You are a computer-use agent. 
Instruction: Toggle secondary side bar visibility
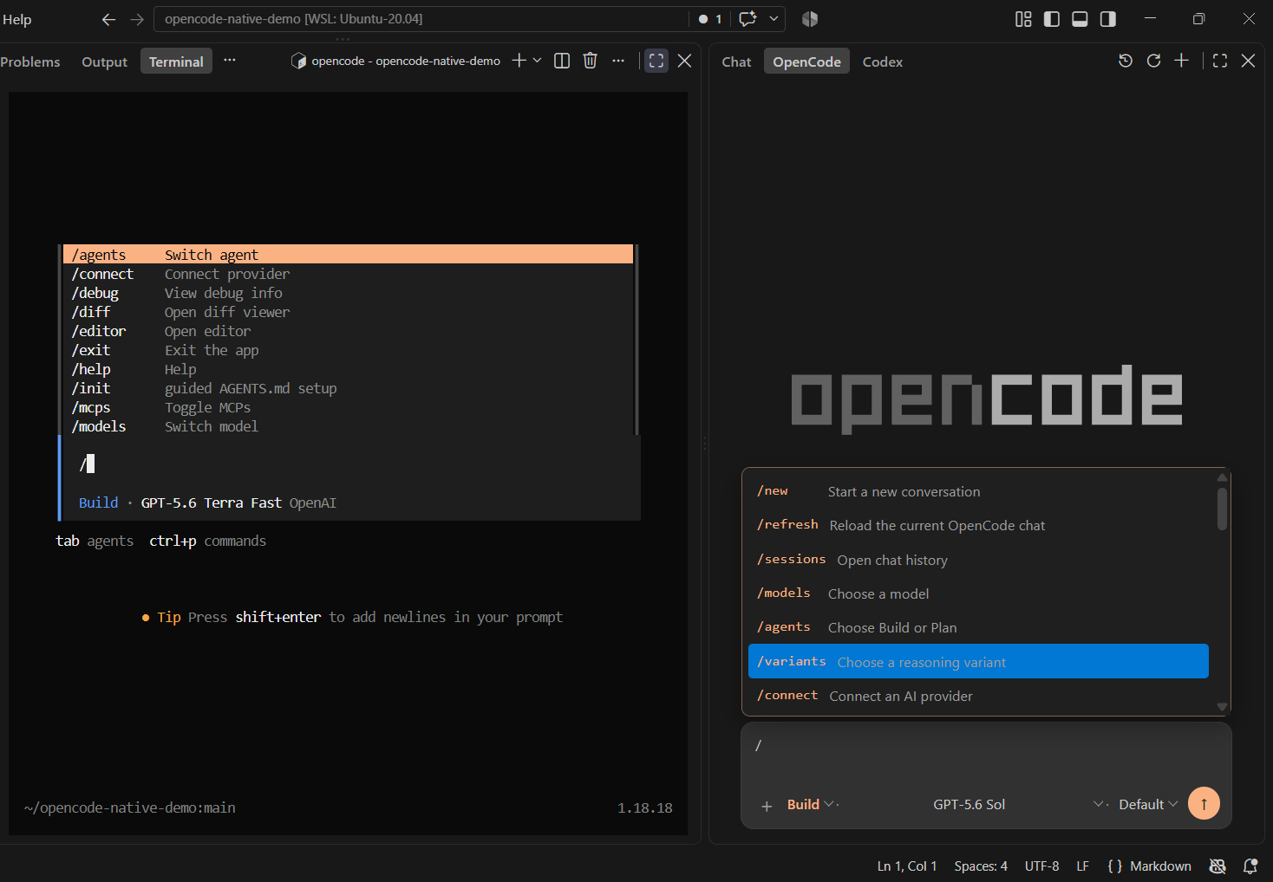(1108, 19)
